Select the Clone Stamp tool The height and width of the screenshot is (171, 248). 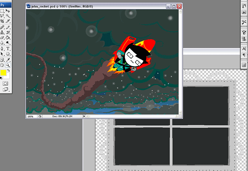click(x=2, y=33)
